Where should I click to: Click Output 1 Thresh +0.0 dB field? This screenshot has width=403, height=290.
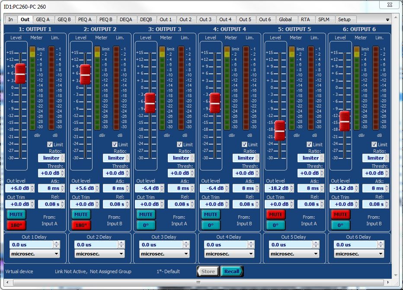49,173
